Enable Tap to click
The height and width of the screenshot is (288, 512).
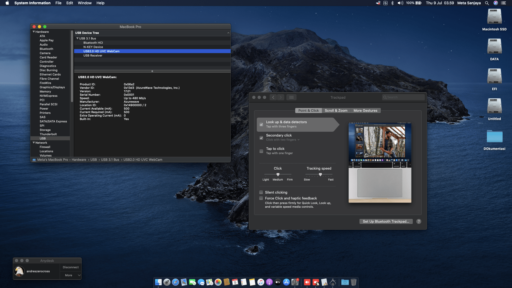tap(261, 151)
